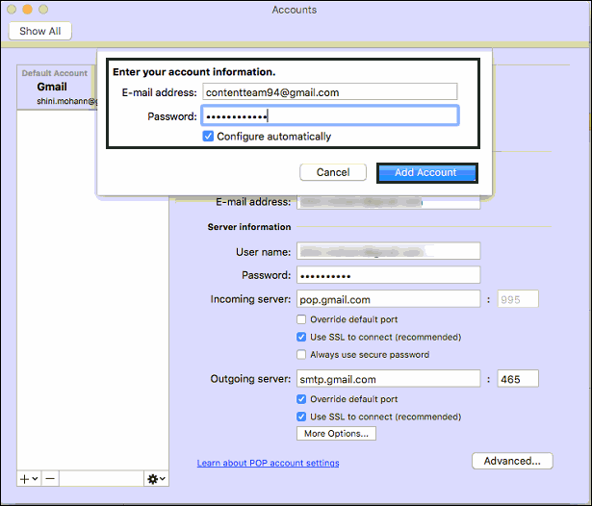Select the Gmail default account entry
Screen dimensions: 592x506
[57, 88]
